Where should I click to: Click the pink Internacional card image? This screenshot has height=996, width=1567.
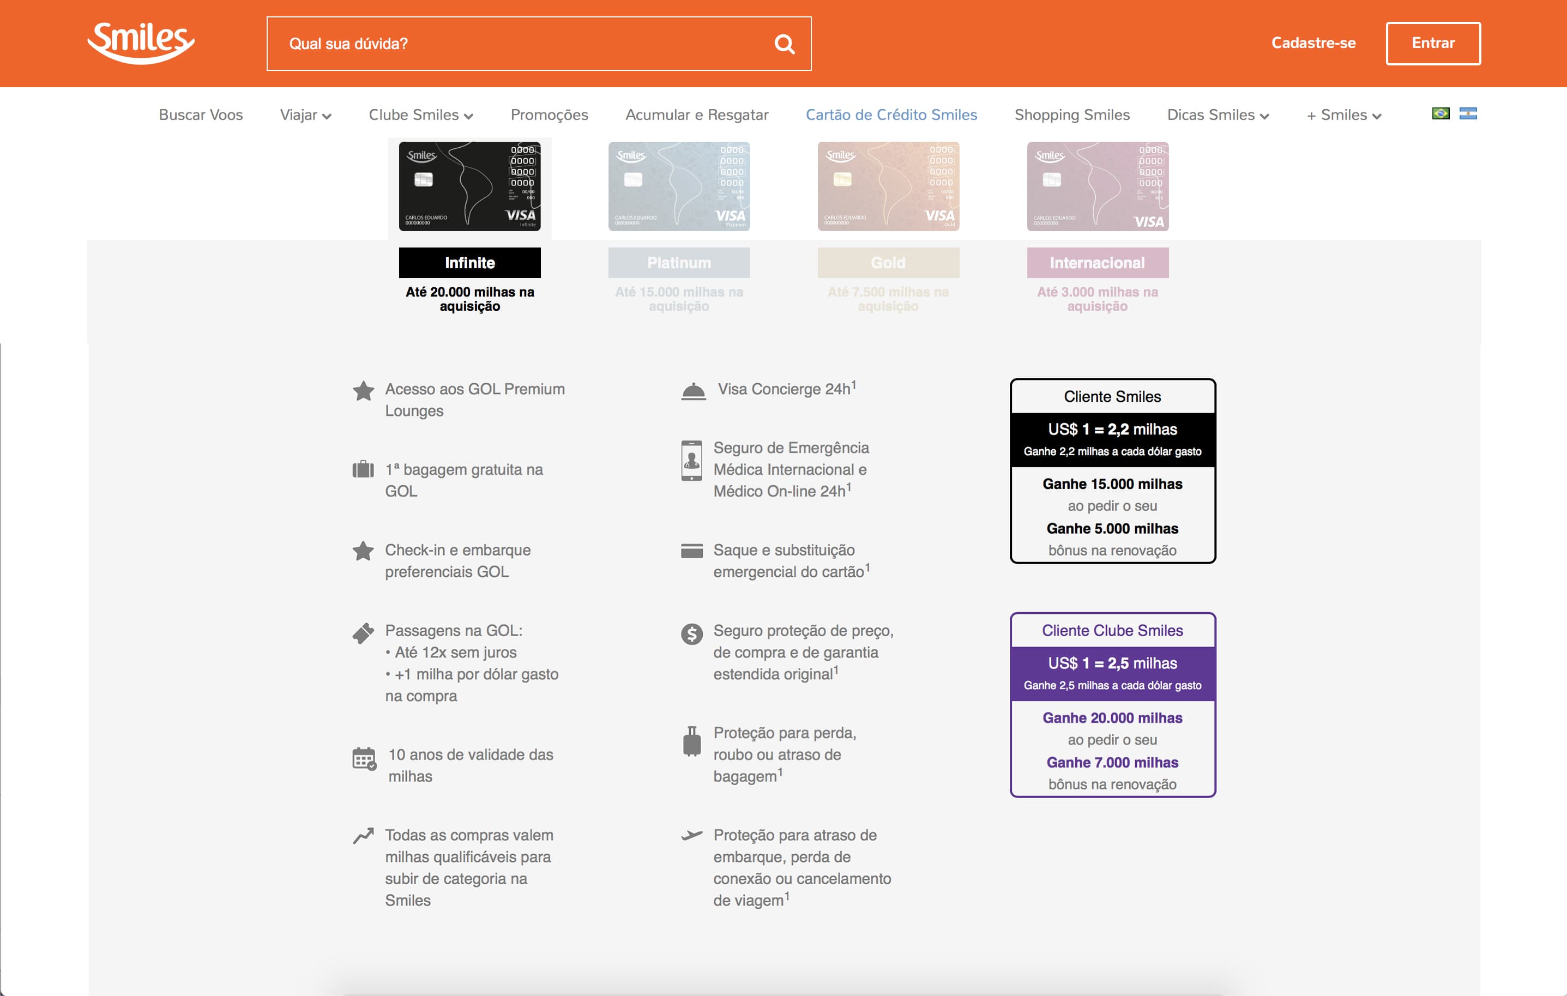point(1098,186)
